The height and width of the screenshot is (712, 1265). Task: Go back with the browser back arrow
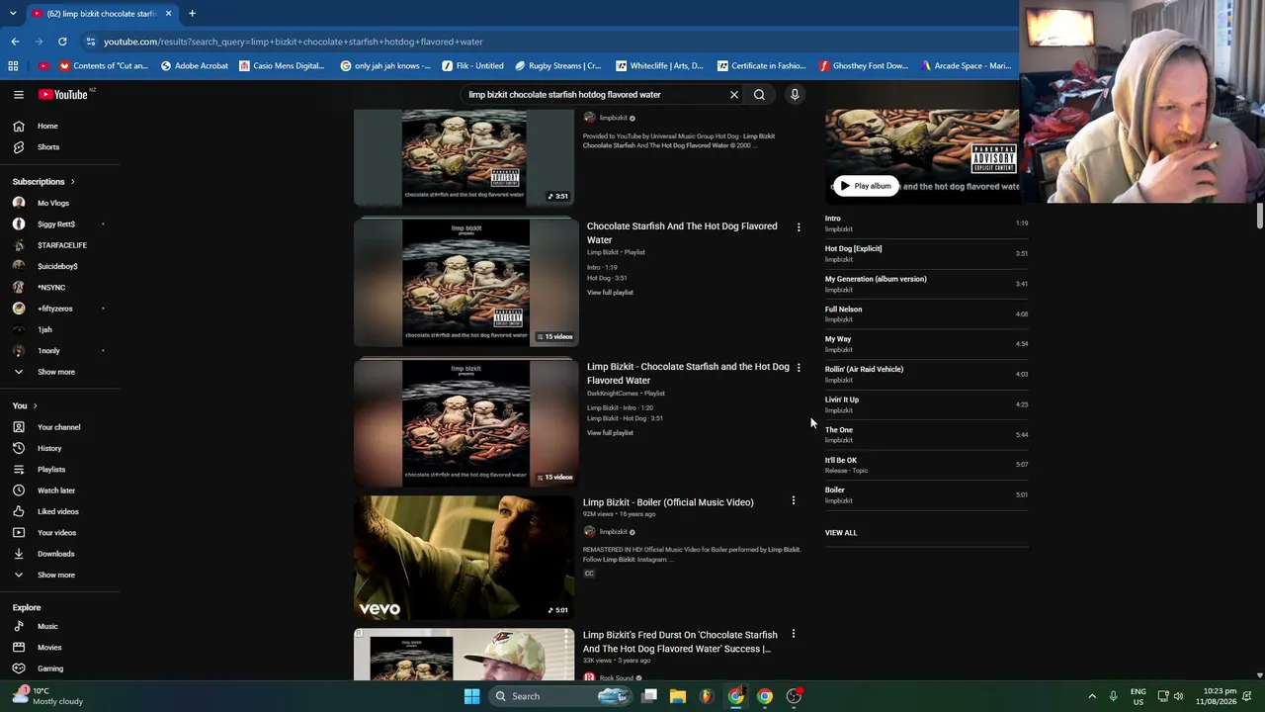[15, 42]
